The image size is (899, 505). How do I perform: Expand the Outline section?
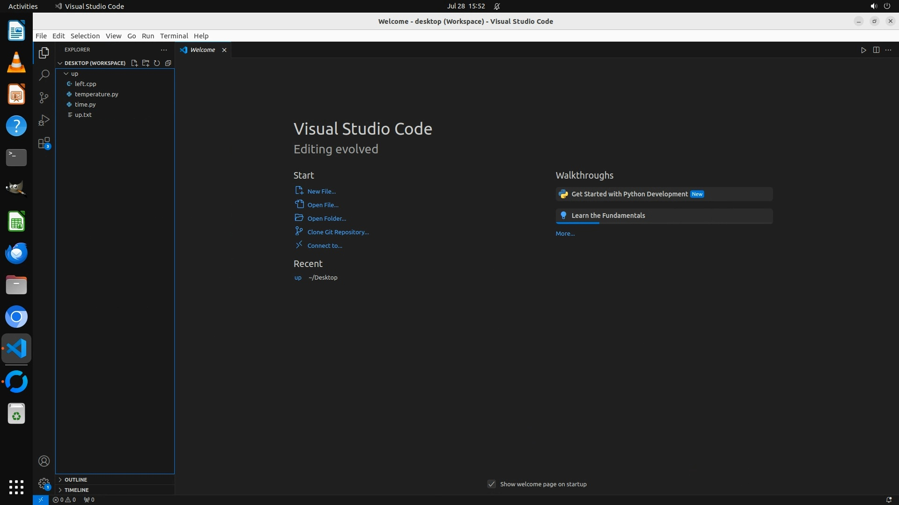coord(76,480)
